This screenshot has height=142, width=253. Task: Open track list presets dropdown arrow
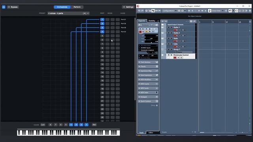click(166, 21)
